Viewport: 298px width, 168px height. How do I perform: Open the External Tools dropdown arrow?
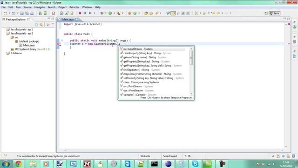122,13
